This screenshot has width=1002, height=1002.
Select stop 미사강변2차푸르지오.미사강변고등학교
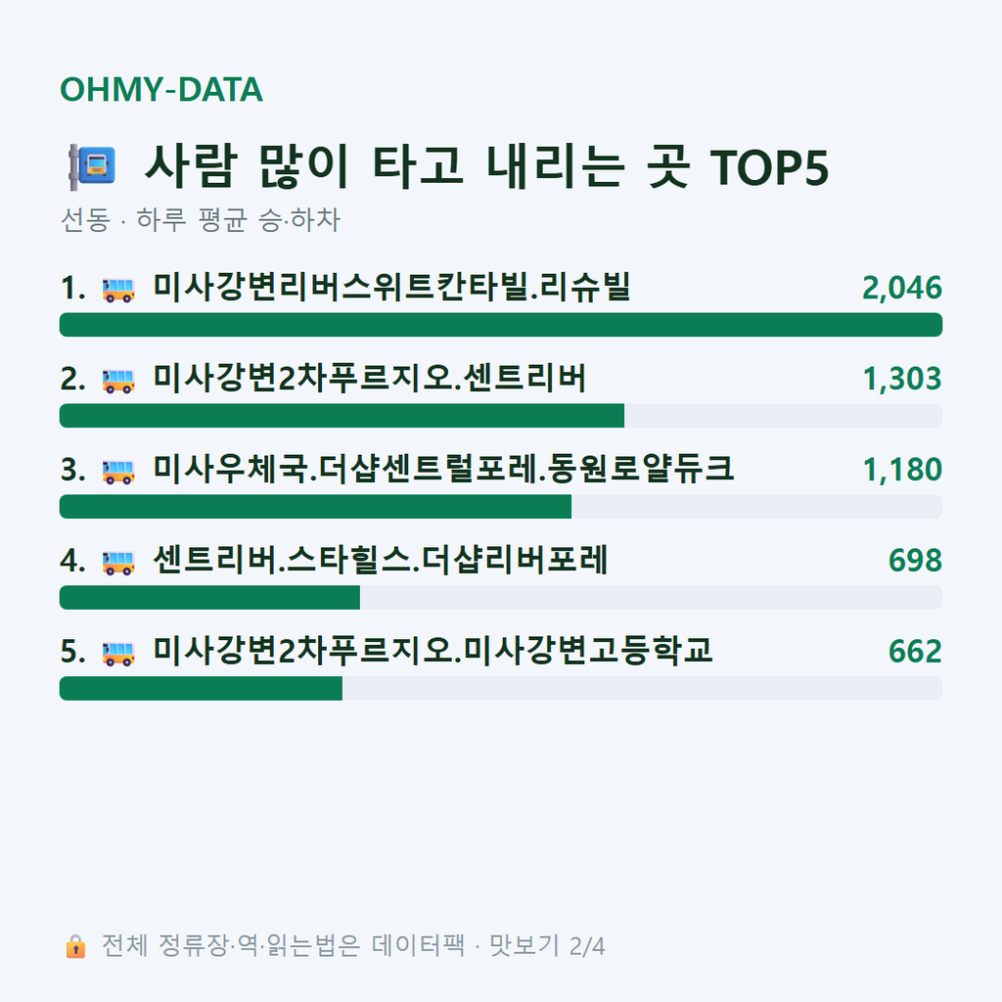pos(433,651)
